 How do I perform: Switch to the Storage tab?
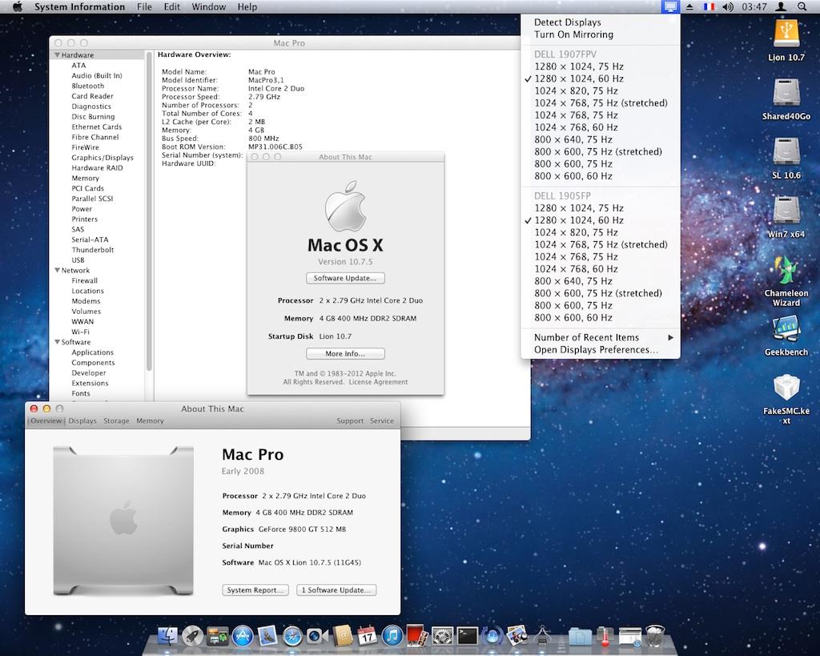click(116, 421)
